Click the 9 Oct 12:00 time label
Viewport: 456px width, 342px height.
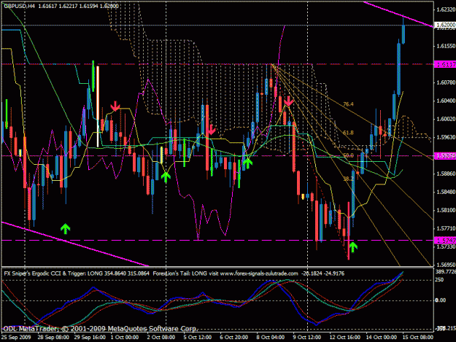tap(307, 337)
